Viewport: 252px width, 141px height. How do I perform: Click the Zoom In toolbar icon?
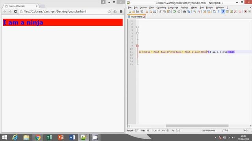tap(195, 11)
